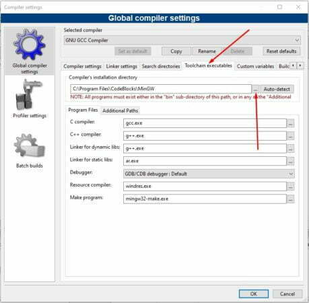Show next tabs with right arrow
Image resolution: width=309 pixels, height=303 pixels.
click(x=300, y=66)
